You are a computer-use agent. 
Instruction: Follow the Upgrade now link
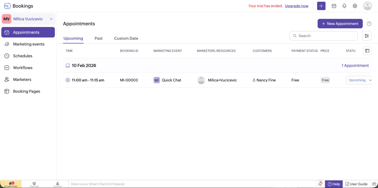pyautogui.click(x=296, y=6)
